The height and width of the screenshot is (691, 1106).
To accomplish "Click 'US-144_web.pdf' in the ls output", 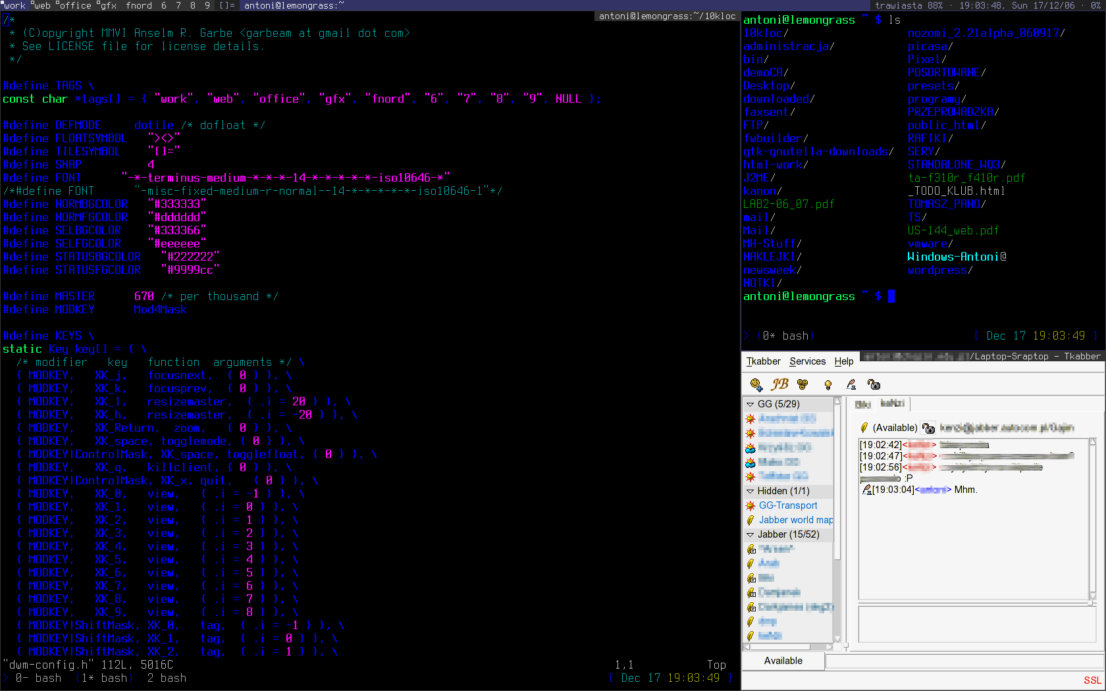I will 953,230.
